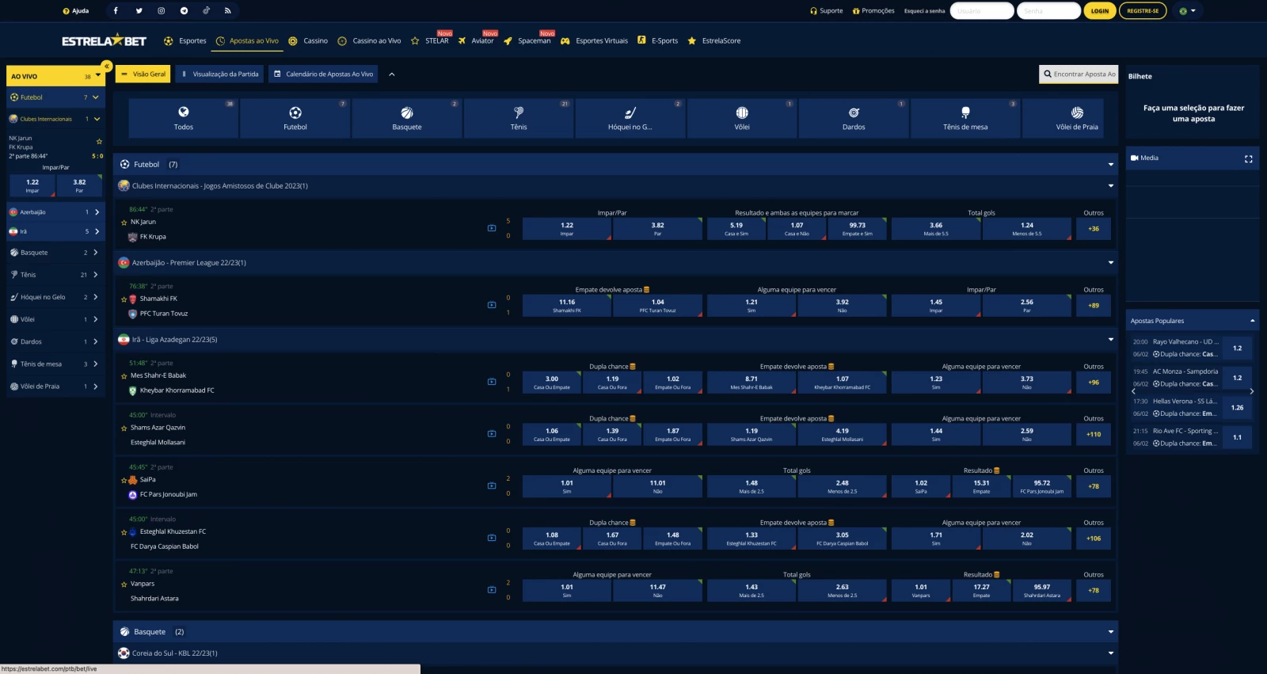Screen dimensions: 1267x674
Task: Select the Vôlei sport tile
Action: click(x=742, y=119)
